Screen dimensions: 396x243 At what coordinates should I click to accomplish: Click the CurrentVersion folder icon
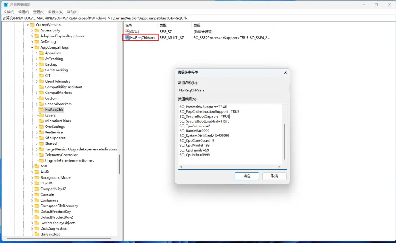32,25
